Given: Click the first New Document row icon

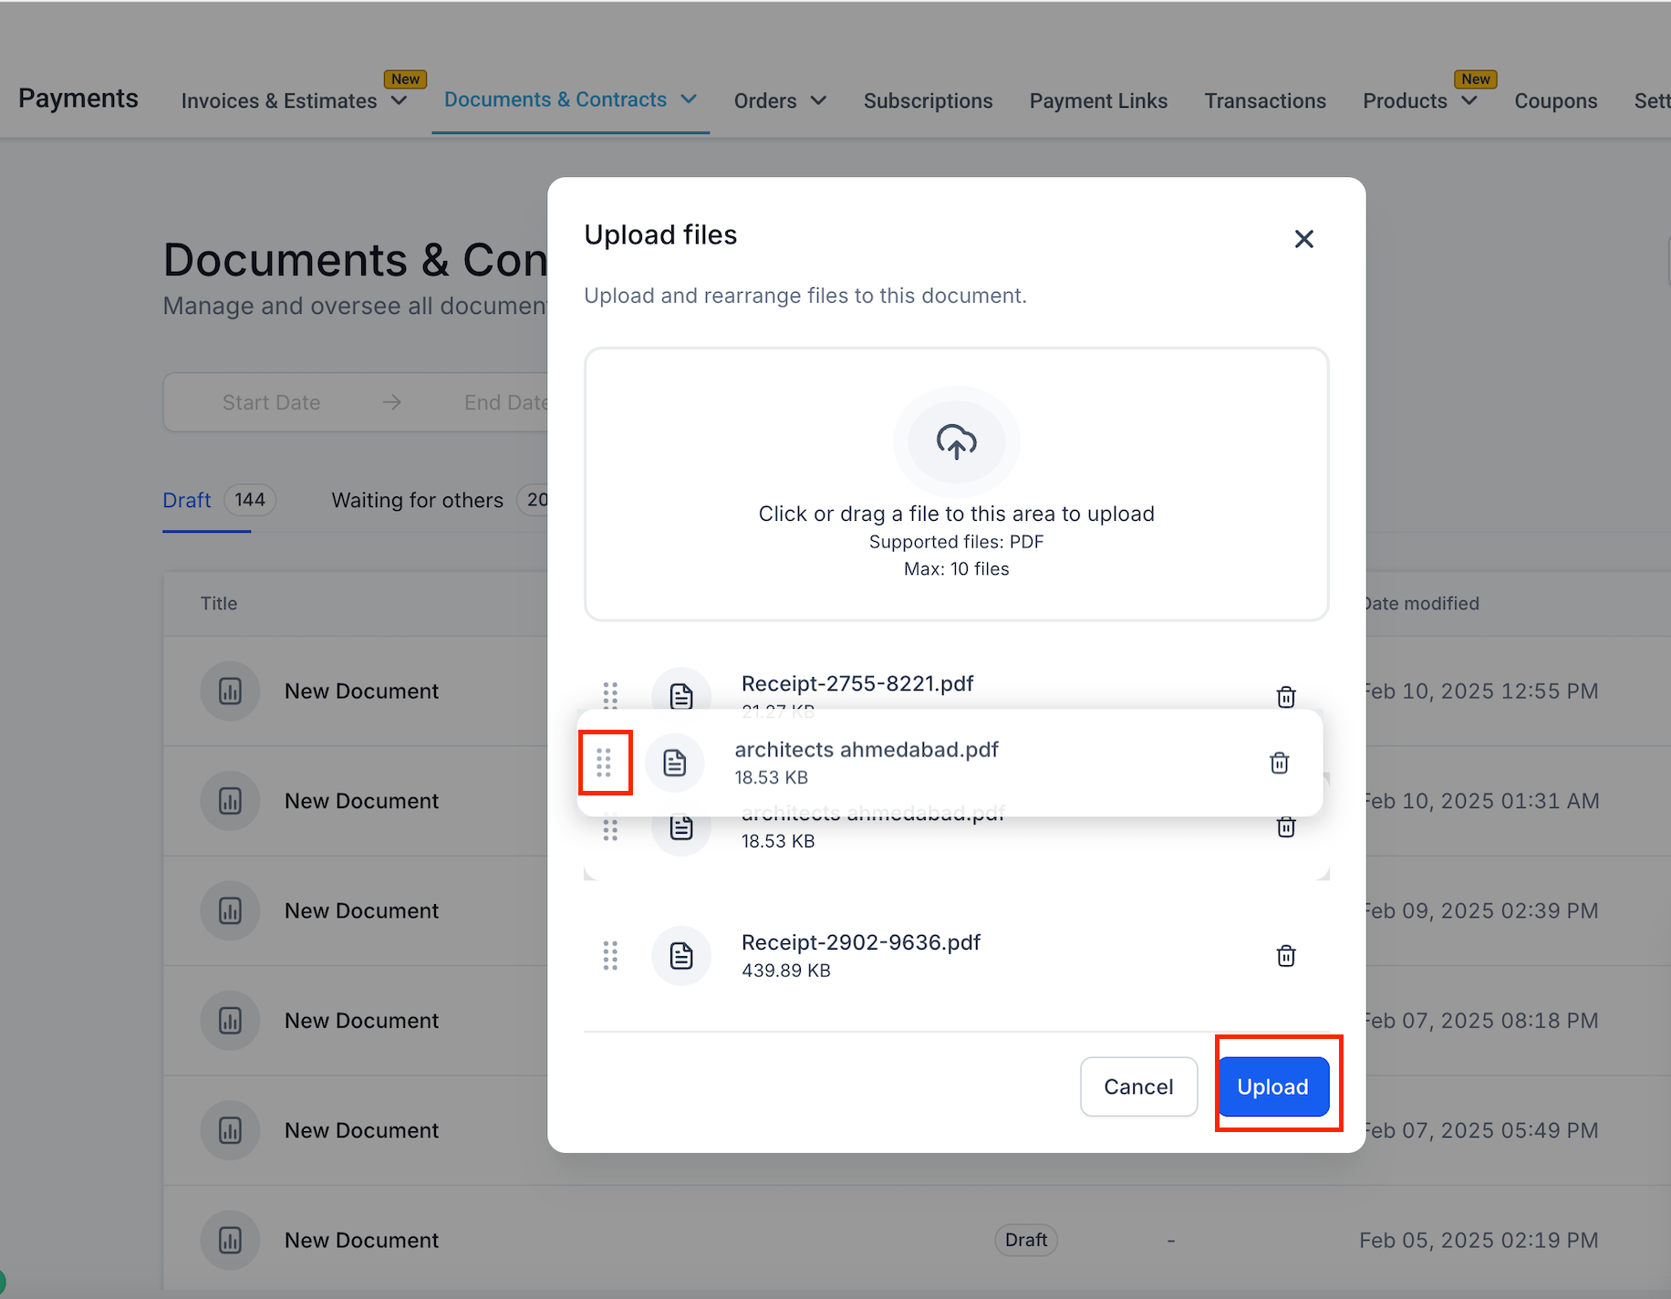Looking at the screenshot, I should 231,691.
